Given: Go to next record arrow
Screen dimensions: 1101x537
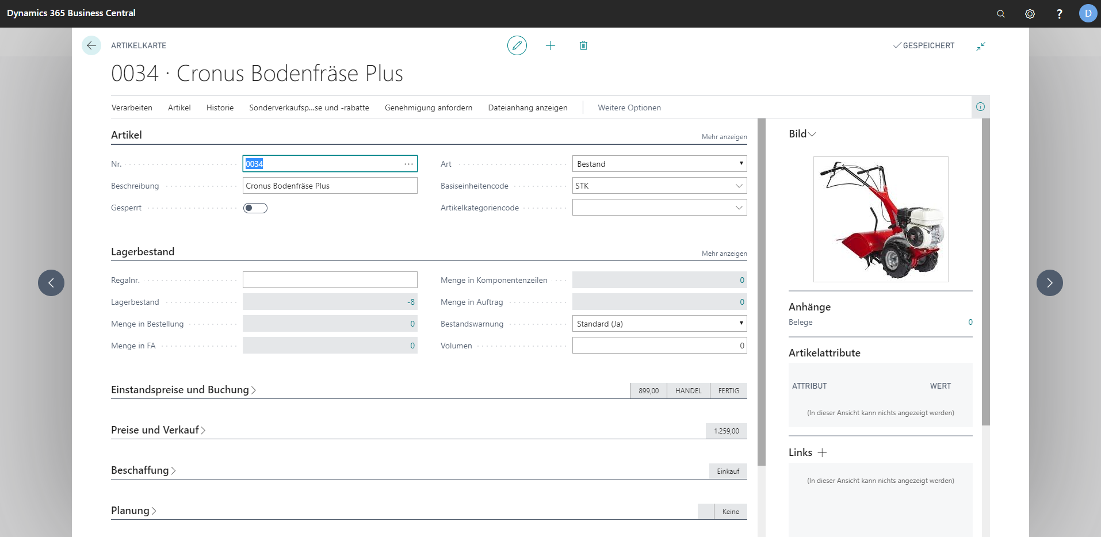Looking at the screenshot, I should point(1050,283).
